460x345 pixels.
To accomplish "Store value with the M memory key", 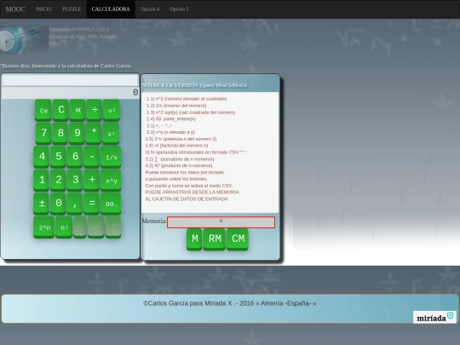I will point(194,239).
